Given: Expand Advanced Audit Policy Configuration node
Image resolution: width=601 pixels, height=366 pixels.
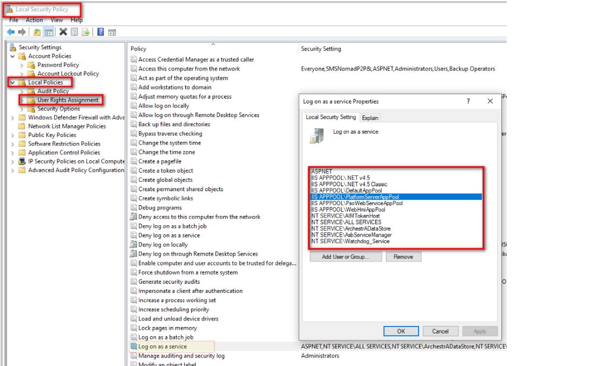Looking at the screenshot, I should (x=12, y=171).
